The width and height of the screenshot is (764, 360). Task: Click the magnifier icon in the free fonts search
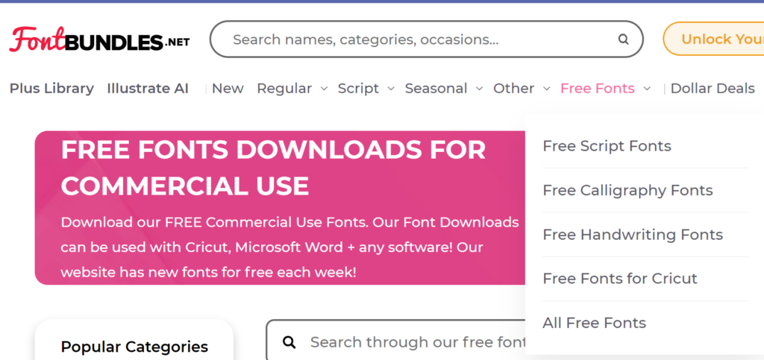coord(290,342)
